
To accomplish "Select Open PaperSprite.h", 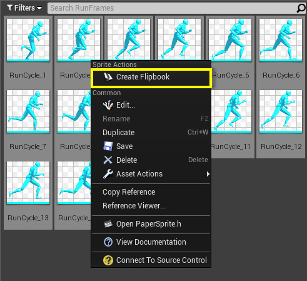I will pos(151,224).
